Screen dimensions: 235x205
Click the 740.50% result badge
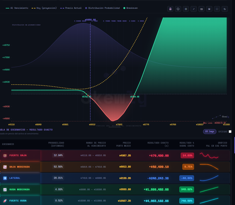187,201
